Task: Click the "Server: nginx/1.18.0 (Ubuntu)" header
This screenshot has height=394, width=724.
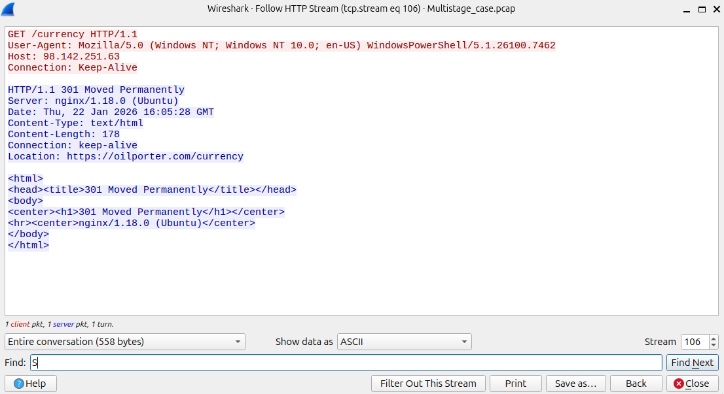Action: (93, 101)
